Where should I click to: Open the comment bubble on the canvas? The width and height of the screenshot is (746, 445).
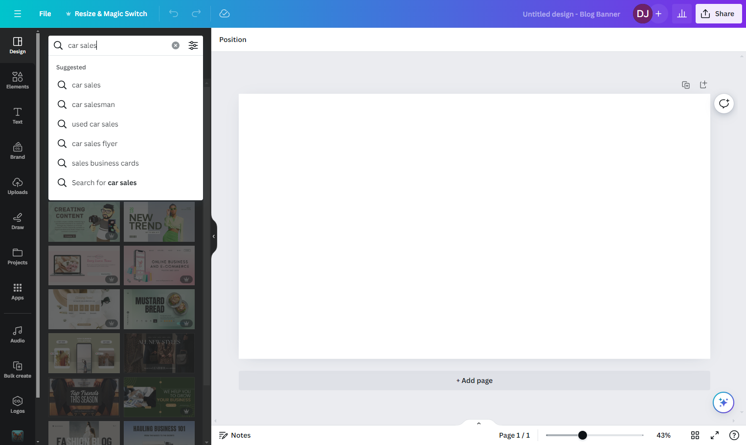(x=724, y=104)
